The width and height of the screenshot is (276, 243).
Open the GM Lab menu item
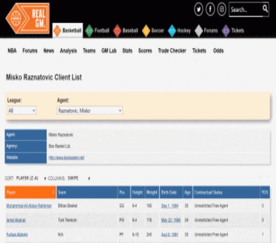point(109,51)
